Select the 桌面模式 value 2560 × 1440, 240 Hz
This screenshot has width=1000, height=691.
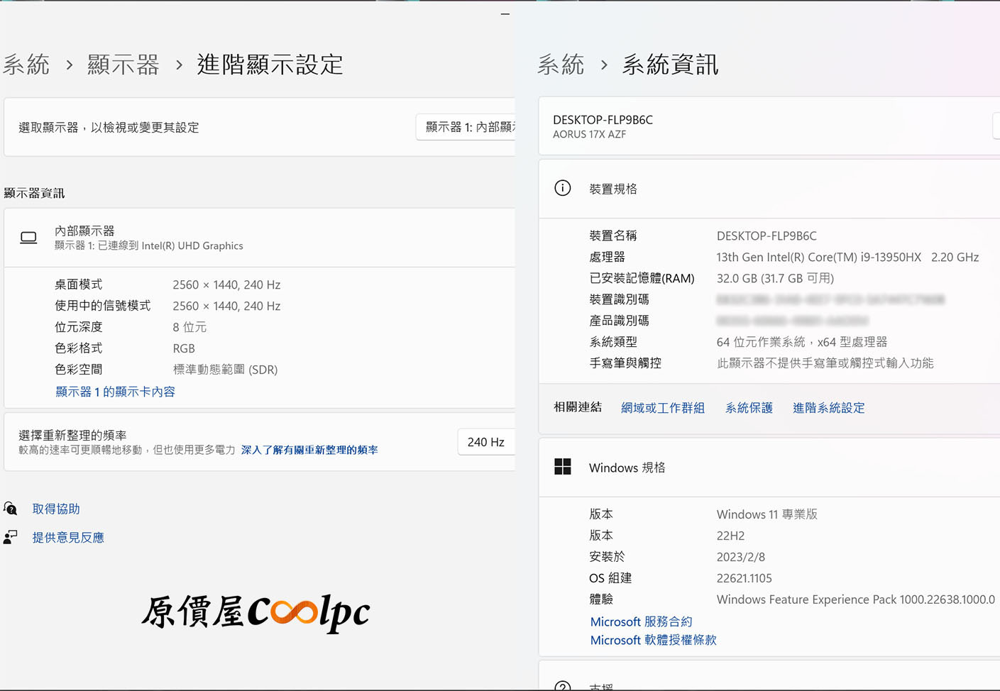[226, 284]
